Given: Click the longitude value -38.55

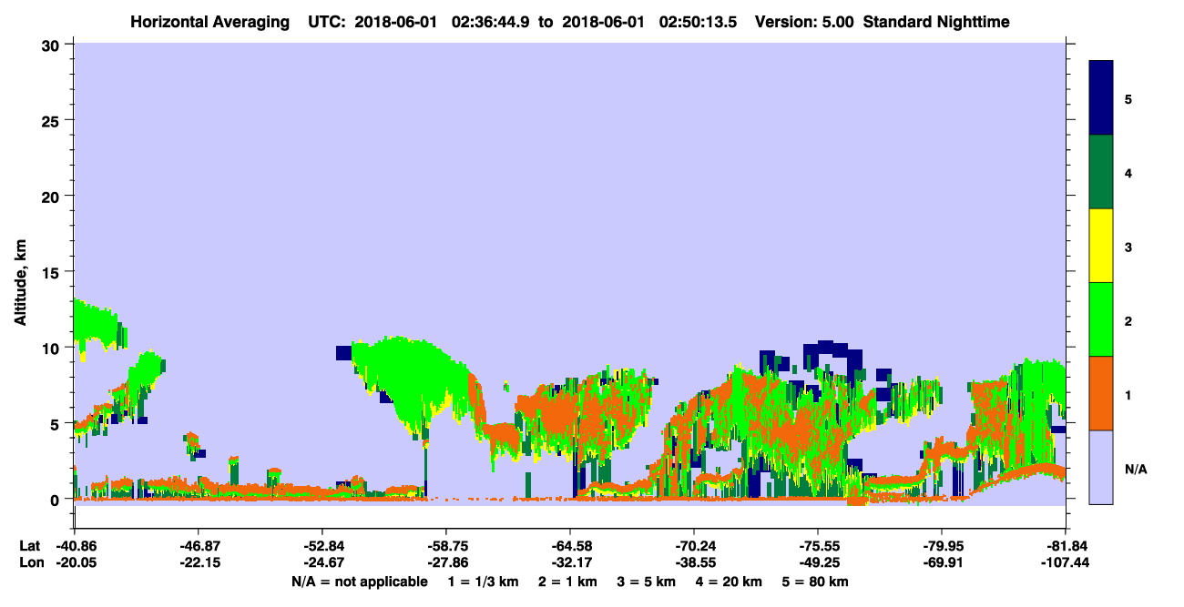Looking at the screenshot, I should [x=694, y=562].
